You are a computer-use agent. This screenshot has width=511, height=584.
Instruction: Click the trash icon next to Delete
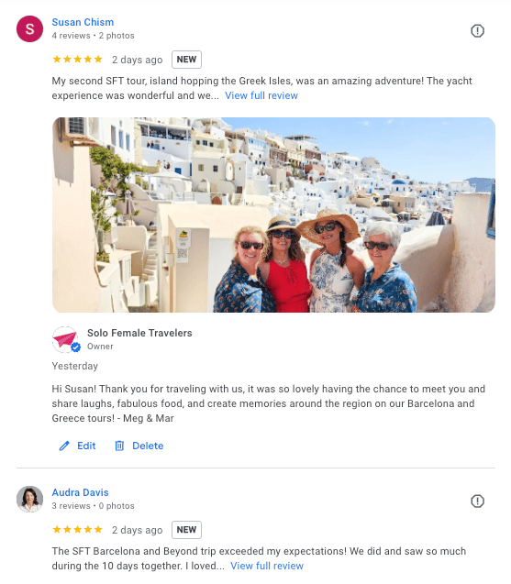pyautogui.click(x=119, y=446)
